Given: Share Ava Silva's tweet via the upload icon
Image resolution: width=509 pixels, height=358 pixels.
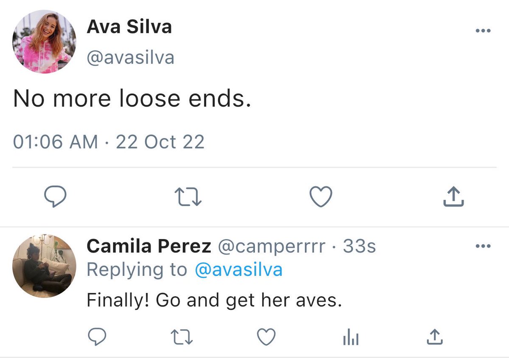Looking at the screenshot, I should click(x=453, y=197).
